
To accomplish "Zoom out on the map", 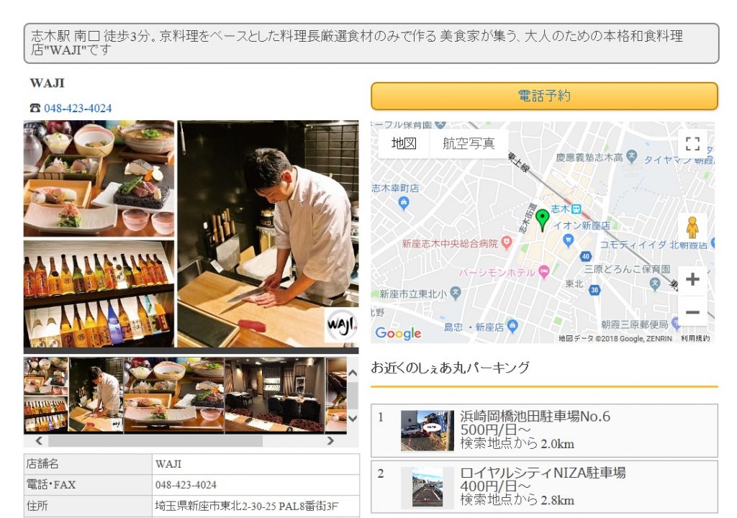I will [x=692, y=312].
